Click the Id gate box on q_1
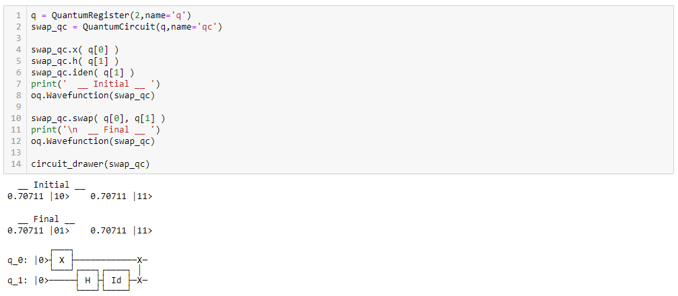The width and height of the screenshot is (678, 296). click(x=116, y=280)
